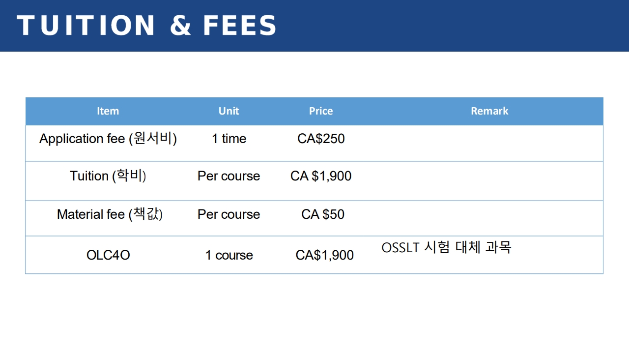Click the 1 course unit cell

(x=229, y=255)
